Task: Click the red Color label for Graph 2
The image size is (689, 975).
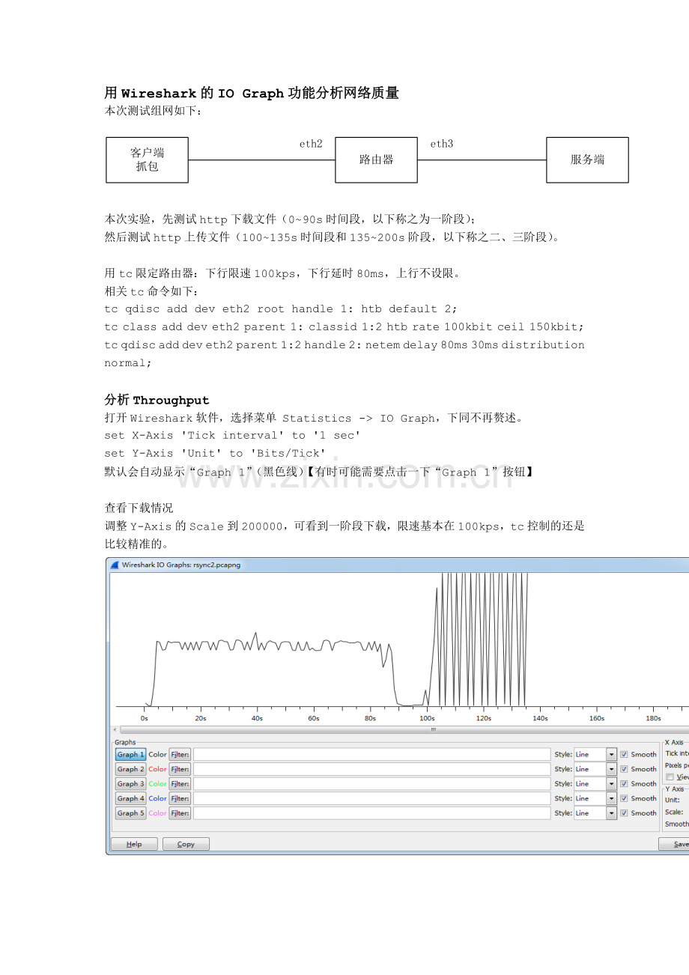Action: click(x=157, y=769)
